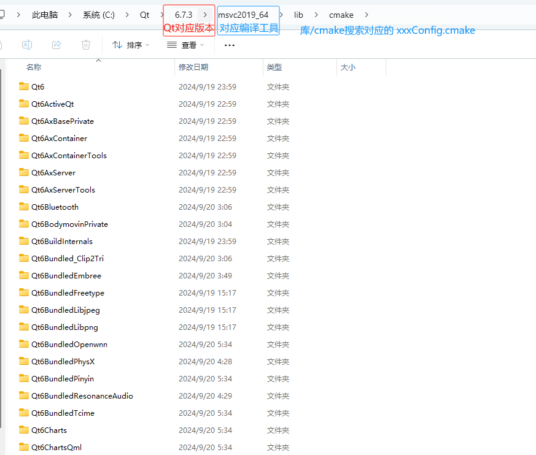Click 系统 (C:) in the breadcrumb
This screenshot has width=536, height=455.
pos(99,15)
